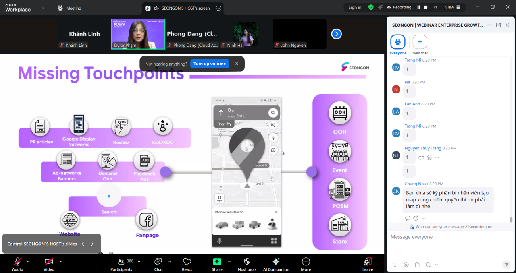Click Turn up volume button
The width and height of the screenshot is (516, 273).
pos(210,64)
